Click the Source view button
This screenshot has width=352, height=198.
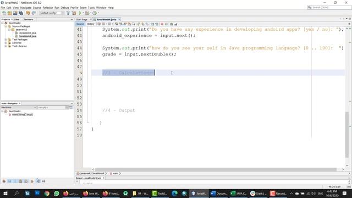point(80,24)
